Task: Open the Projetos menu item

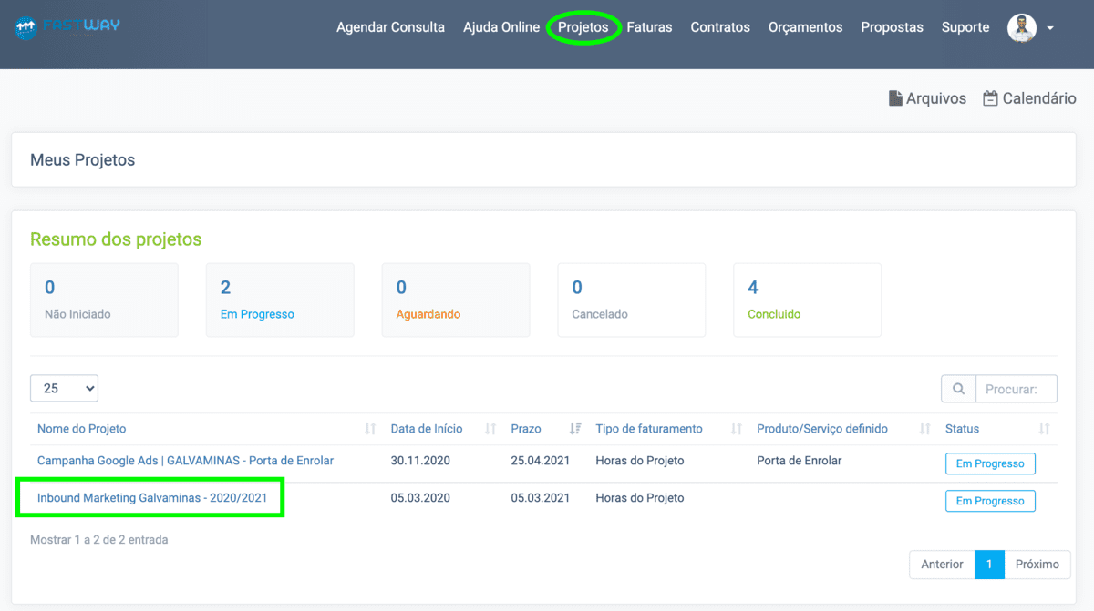Action: coord(583,27)
